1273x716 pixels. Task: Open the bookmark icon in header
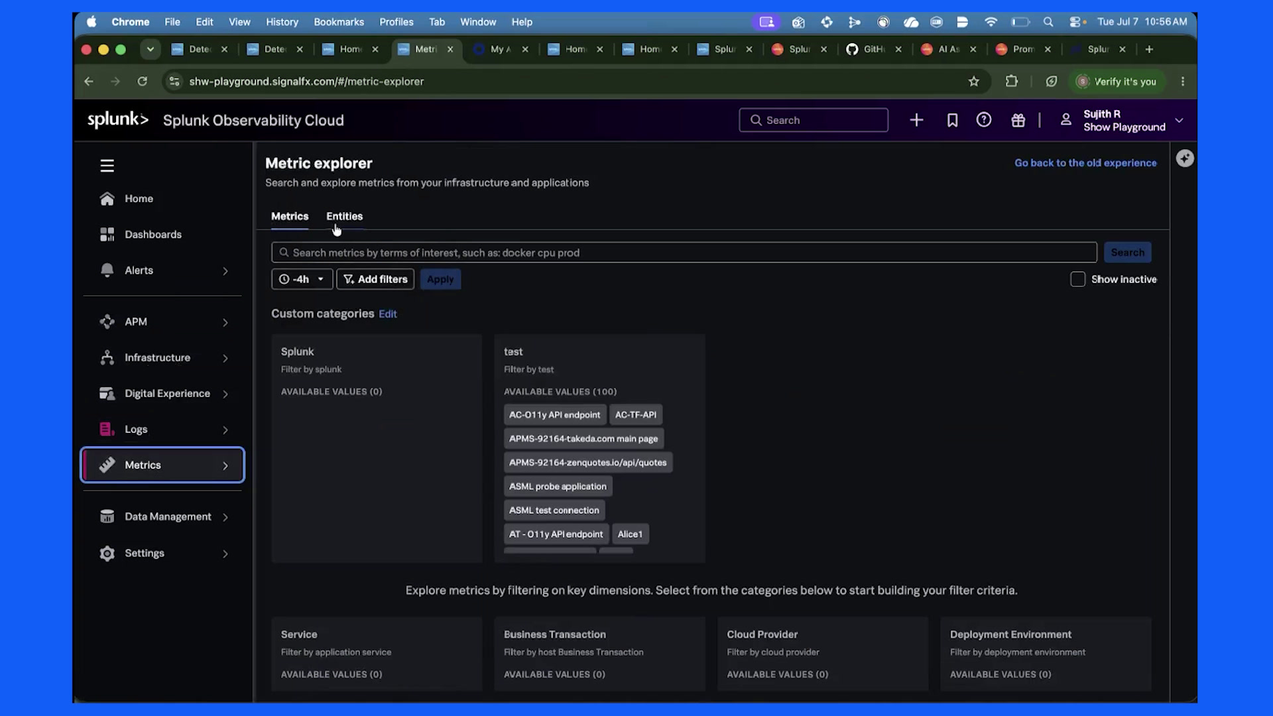(952, 120)
